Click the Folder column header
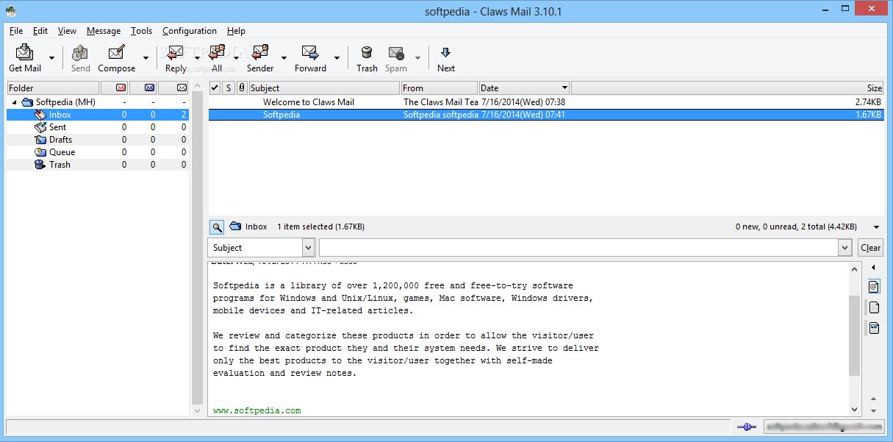Viewport: 893px width, 442px height. coord(52,88)
